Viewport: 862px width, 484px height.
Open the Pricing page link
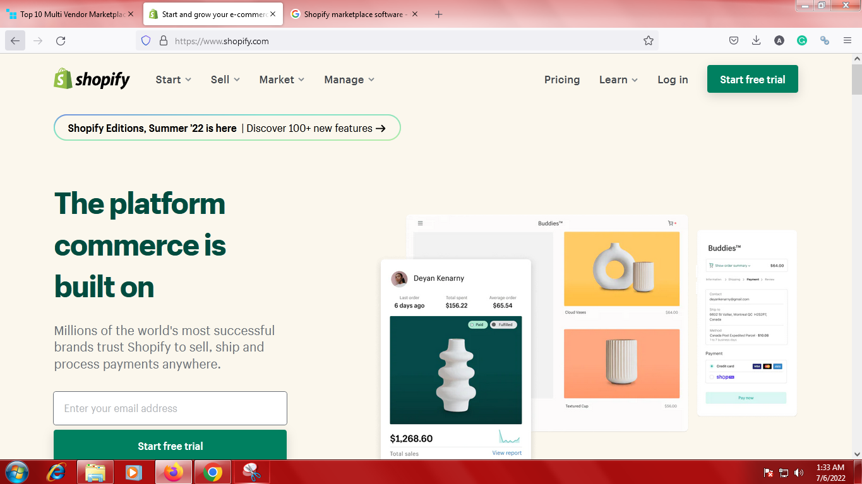point(562,80)
